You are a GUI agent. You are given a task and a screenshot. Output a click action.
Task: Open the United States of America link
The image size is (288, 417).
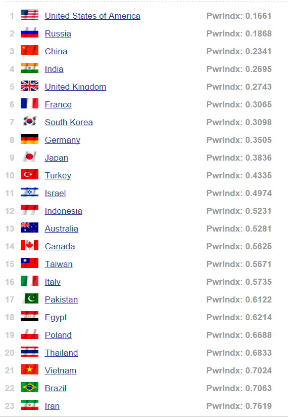point(92,16)
